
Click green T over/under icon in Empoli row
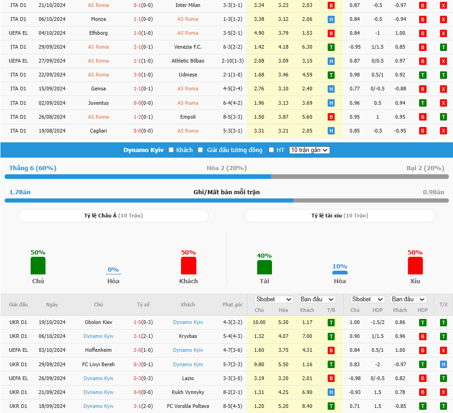pos(443,117)
